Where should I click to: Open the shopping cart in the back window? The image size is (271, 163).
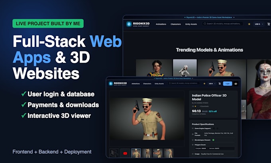point(269,24)
